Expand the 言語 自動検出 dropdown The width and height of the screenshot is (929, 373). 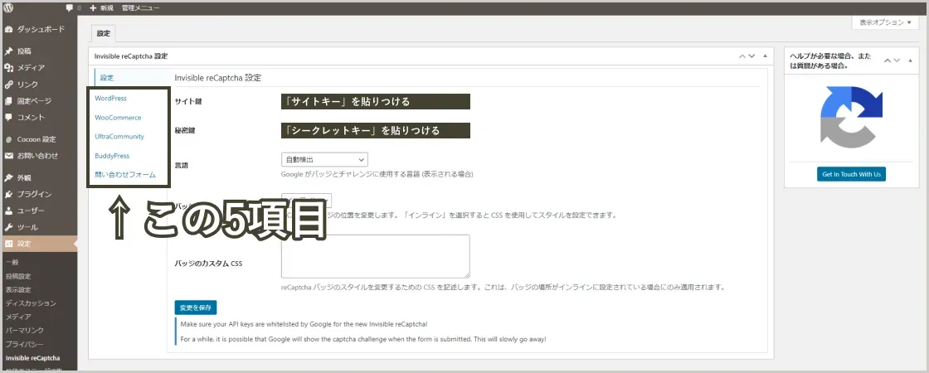tap(324, 159)
